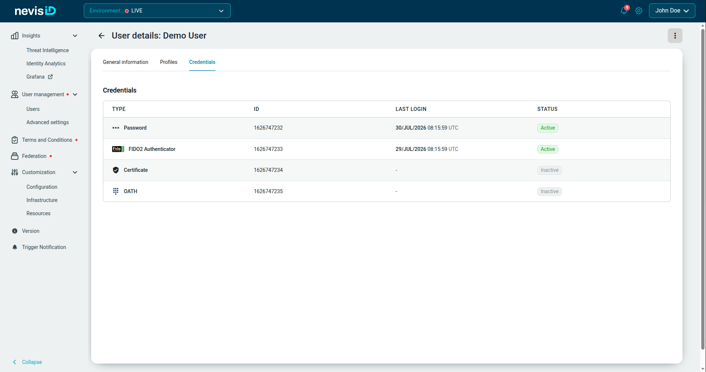Open the John Doe user menu
The image size is (706, 372).
pos(672,11)
